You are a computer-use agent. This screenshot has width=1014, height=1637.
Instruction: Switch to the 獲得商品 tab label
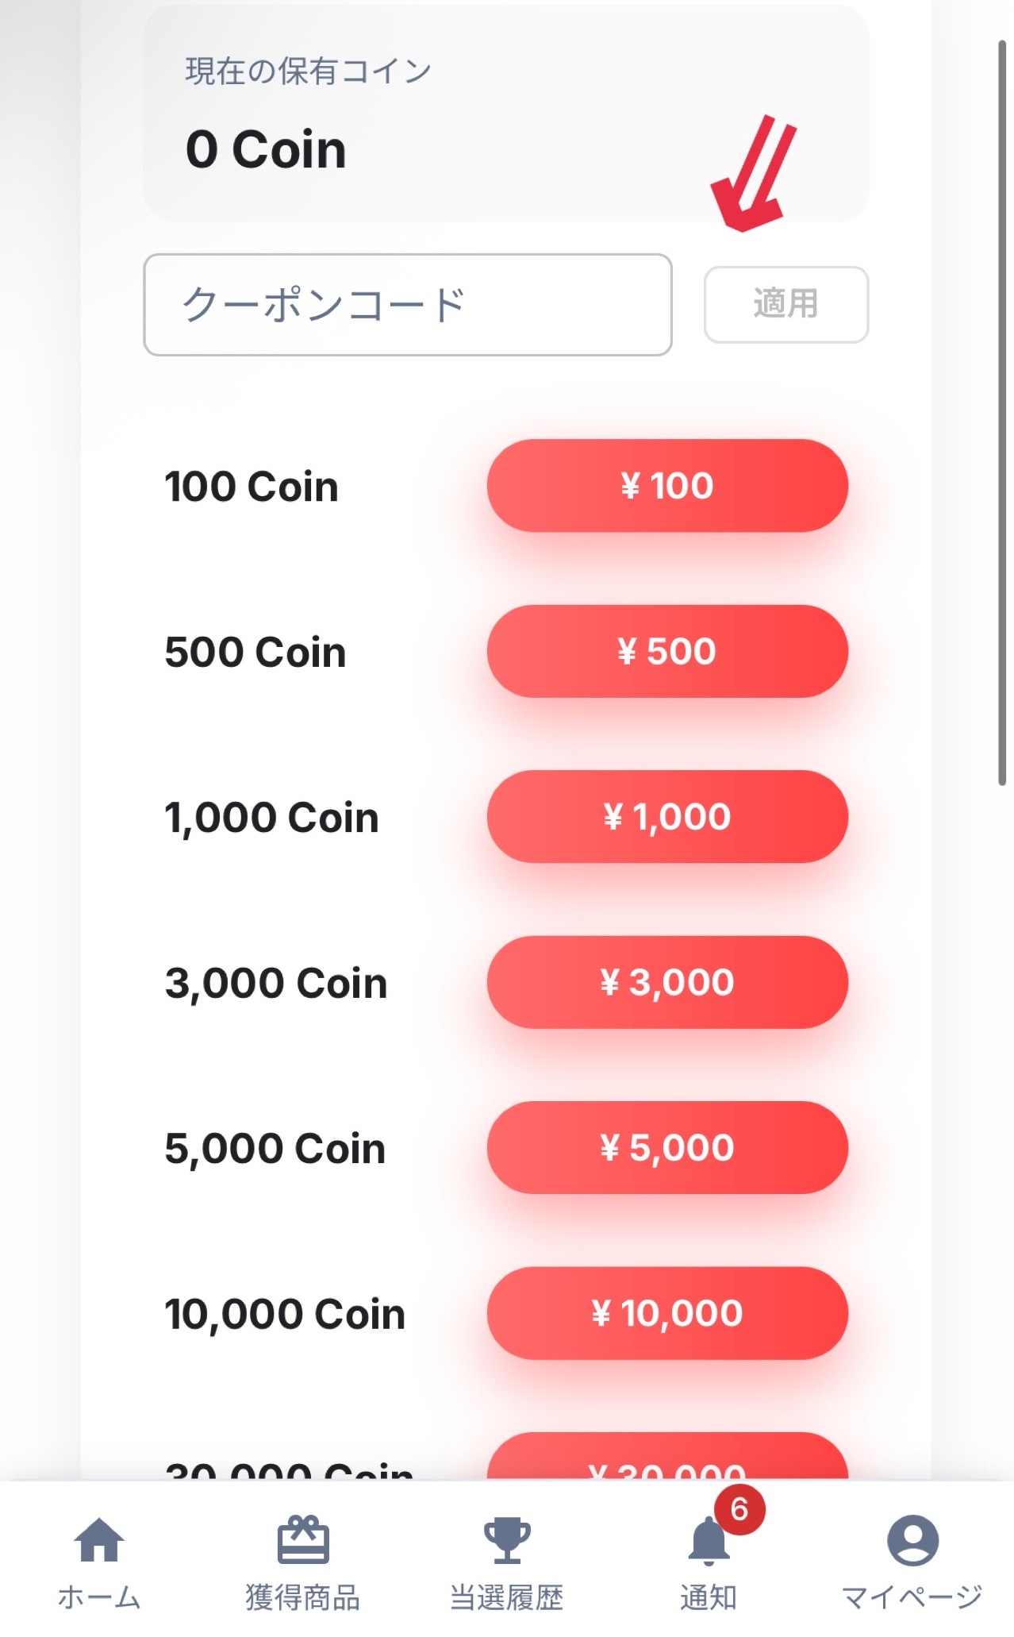click(x=302, y=1597)
